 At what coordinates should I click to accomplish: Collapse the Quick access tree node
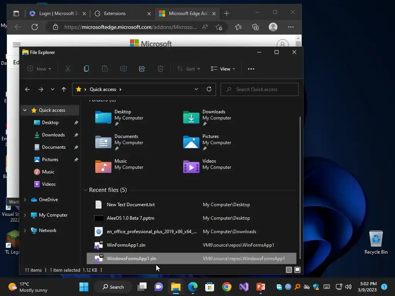tap(25, 110)
